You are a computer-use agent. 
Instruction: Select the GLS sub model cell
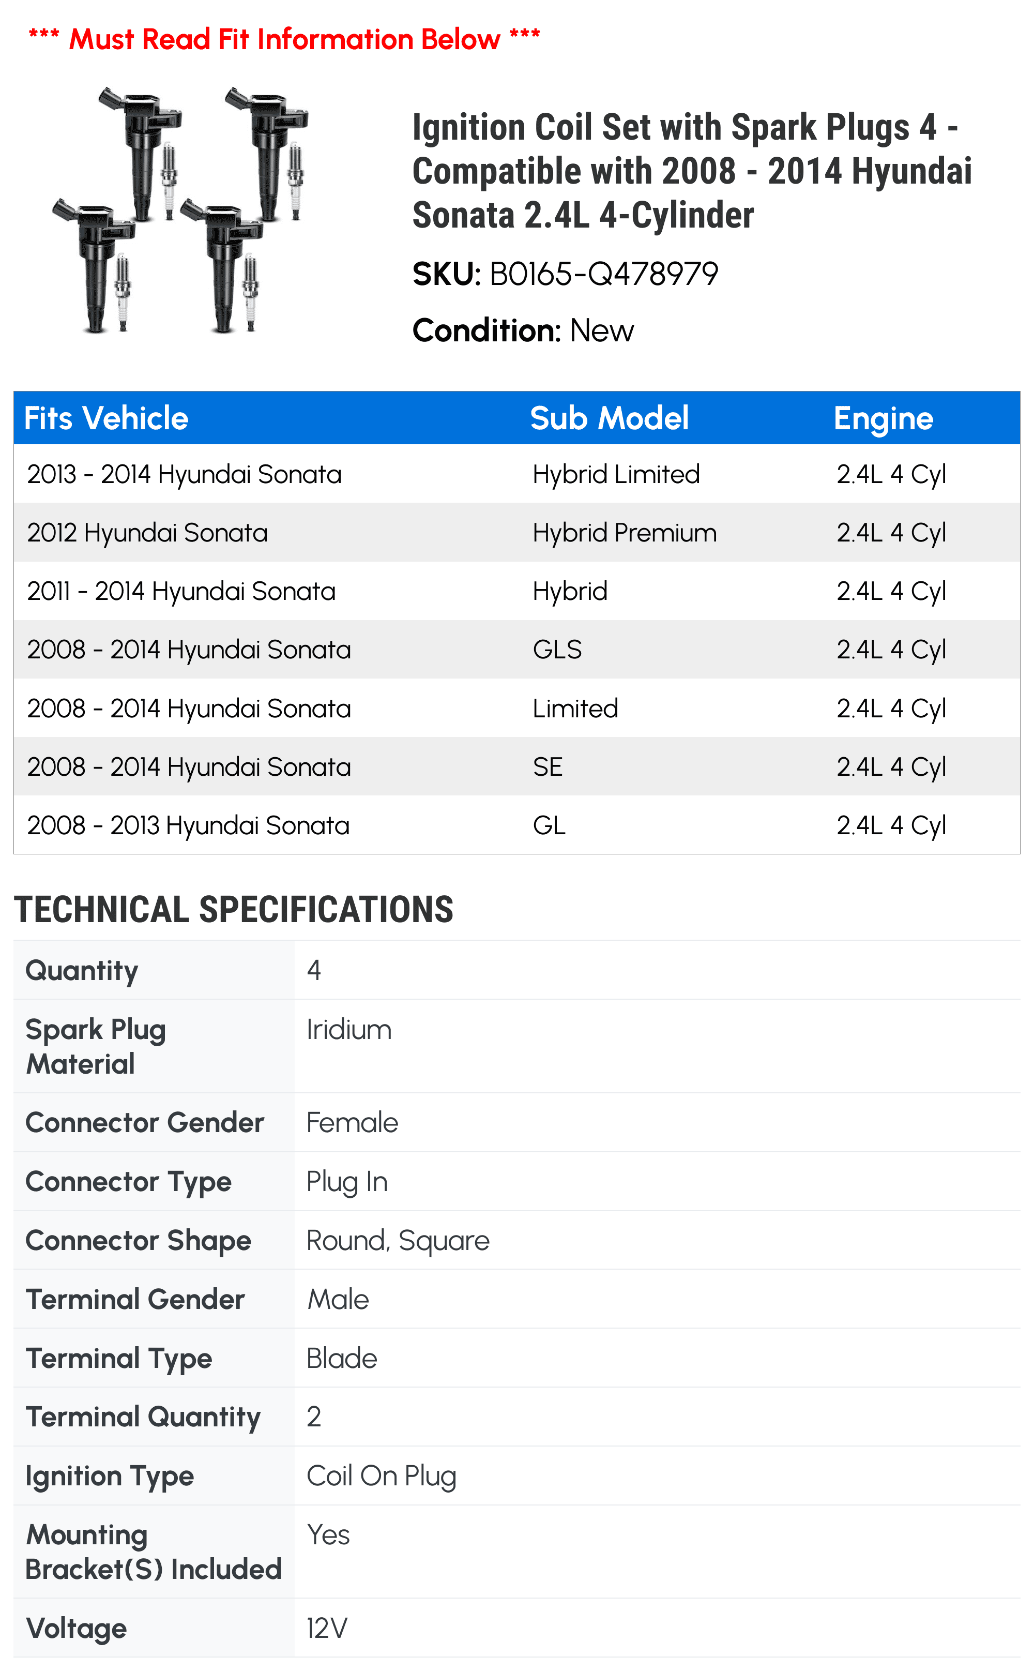[x=557, y=650]
